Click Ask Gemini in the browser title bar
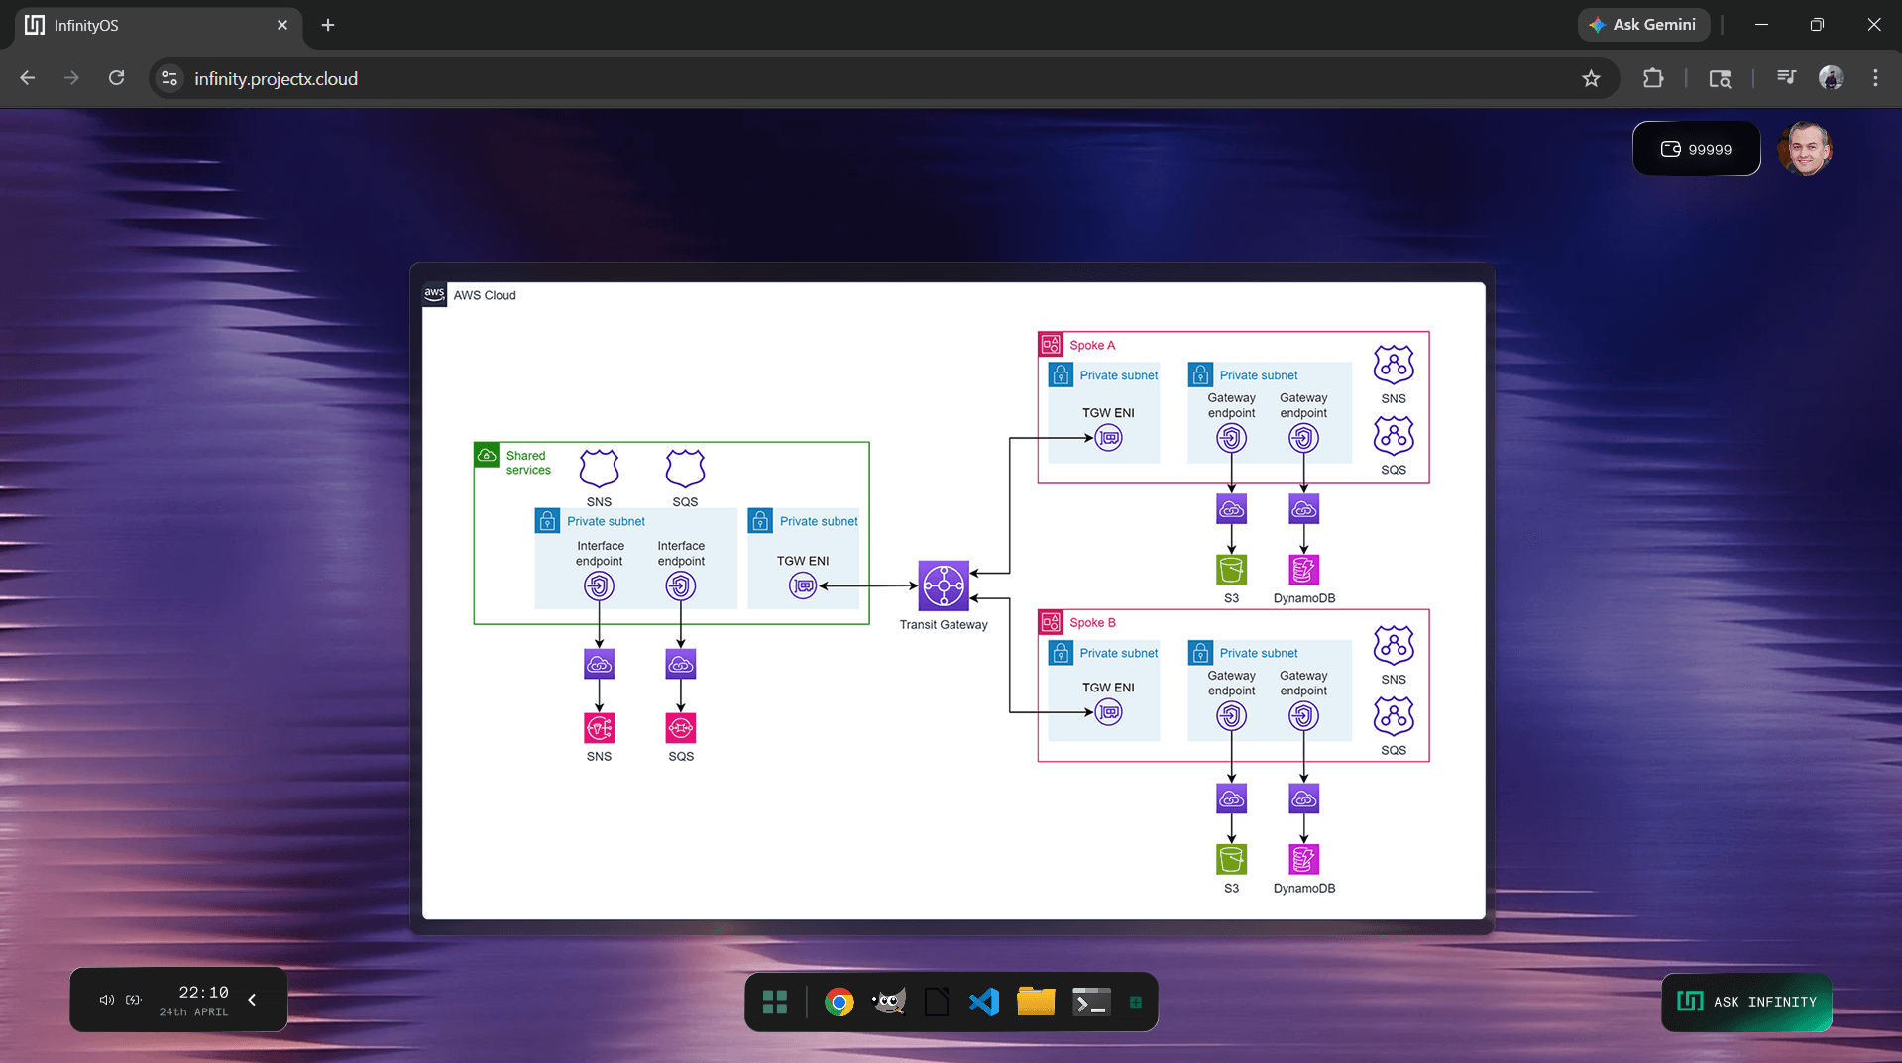 coord(1643,25)
